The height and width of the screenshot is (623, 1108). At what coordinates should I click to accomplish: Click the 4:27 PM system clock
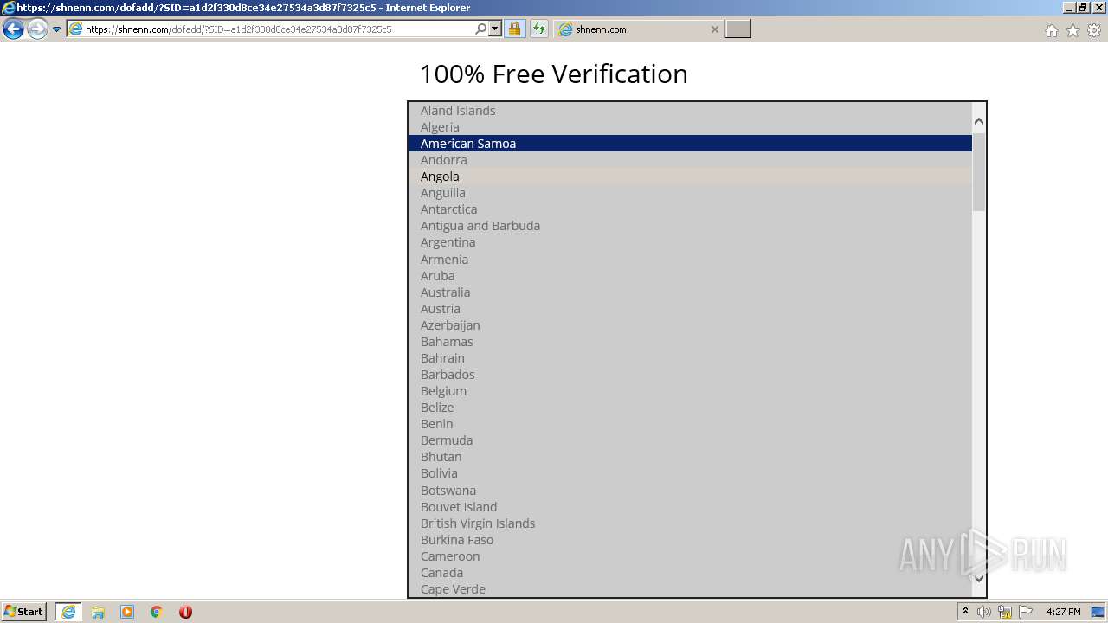click(x=1063, y=612)
